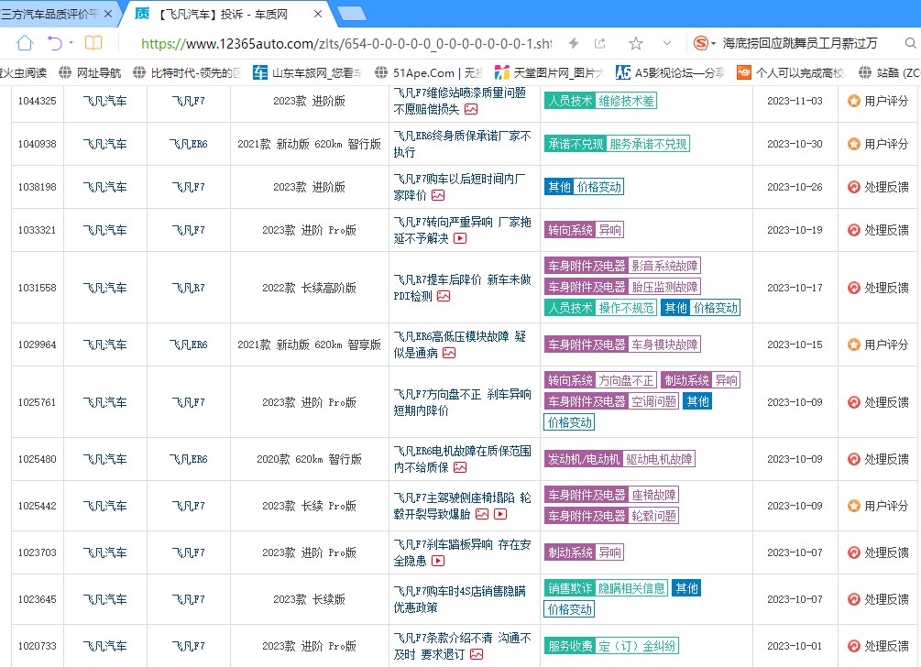Click the 服务承诺不兑现 tag
The image size is (921, 667).
[x=648, y=144]
